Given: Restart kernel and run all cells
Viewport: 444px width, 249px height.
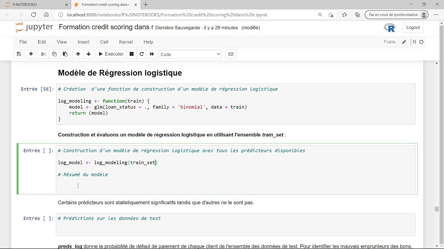Looking at the screenshot, I should 152,54.
